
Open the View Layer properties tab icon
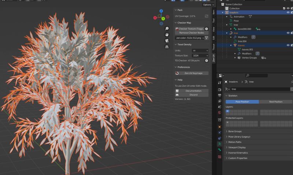(x=219, y=101)
